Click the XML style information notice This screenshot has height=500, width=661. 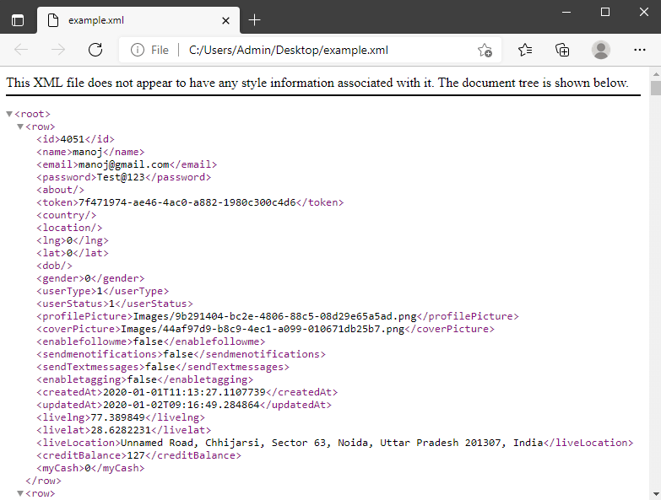(317, 83)
